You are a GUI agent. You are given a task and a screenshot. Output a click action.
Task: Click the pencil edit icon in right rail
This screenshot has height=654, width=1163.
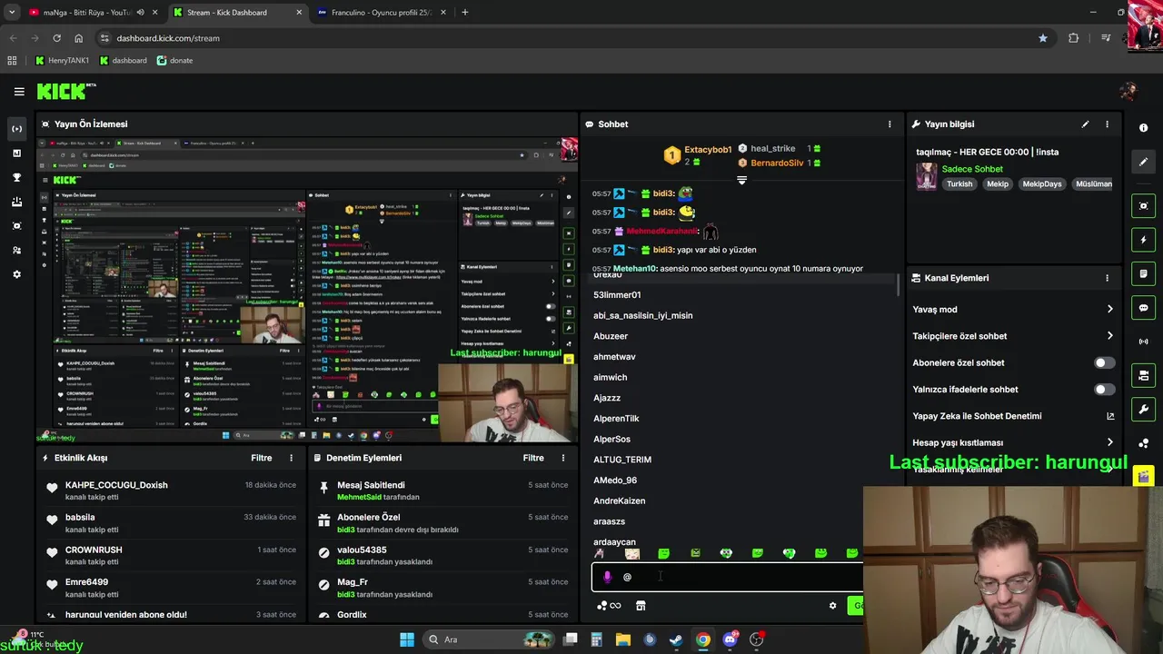(1144, 162)
